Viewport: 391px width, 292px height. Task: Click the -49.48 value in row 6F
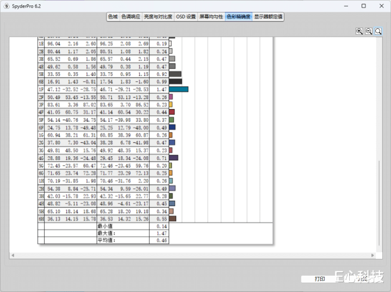(88, 128)
